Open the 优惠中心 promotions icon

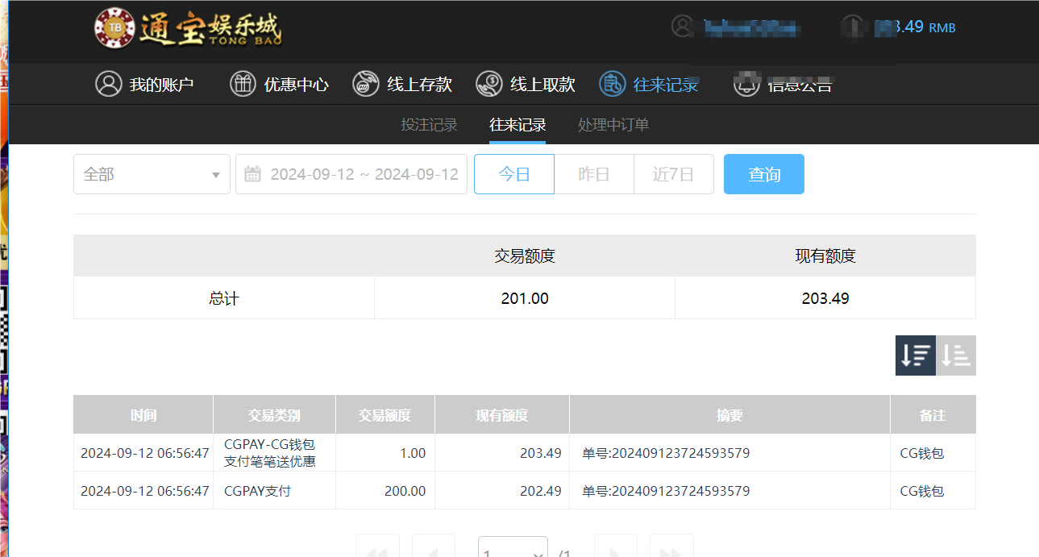tap(243, 83)
